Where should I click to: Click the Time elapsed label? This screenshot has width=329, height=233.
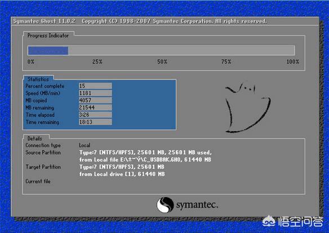(x=40, y=115)
